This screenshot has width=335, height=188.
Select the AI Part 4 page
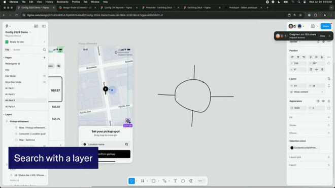pos(10,107)
